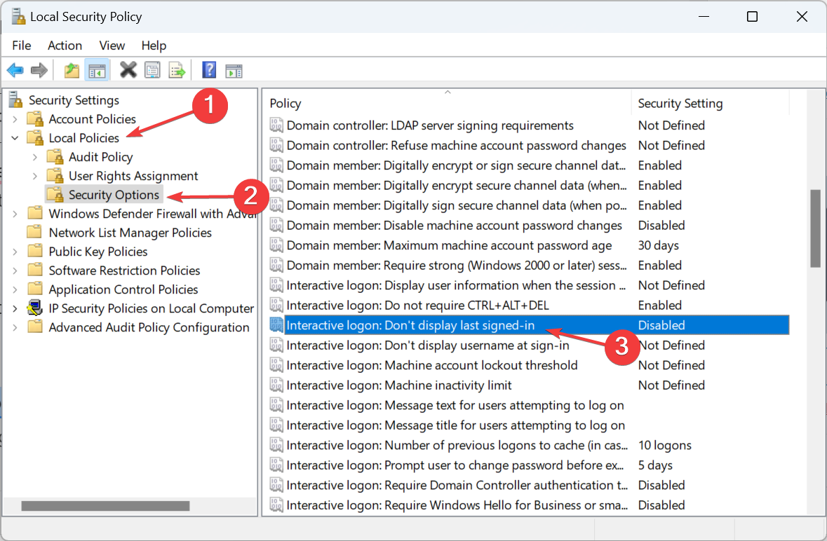
Task: Click the User Rights Assignment folder icon
Action: pos(55,175)
